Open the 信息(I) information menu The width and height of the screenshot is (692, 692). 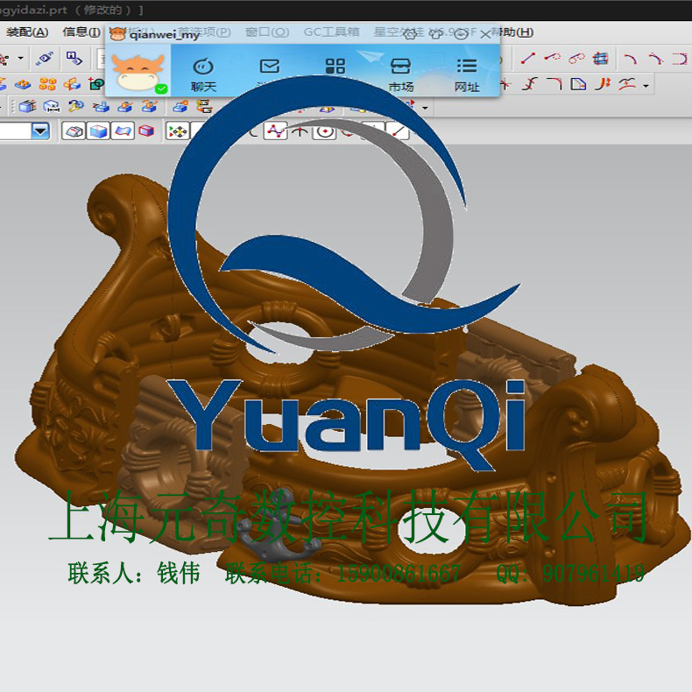tap(81, 32)
